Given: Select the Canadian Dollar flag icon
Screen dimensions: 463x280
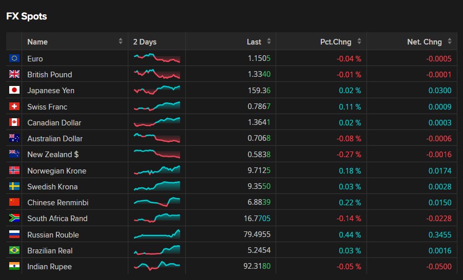Looking at the screenshot, I should [x=14, y=122].
